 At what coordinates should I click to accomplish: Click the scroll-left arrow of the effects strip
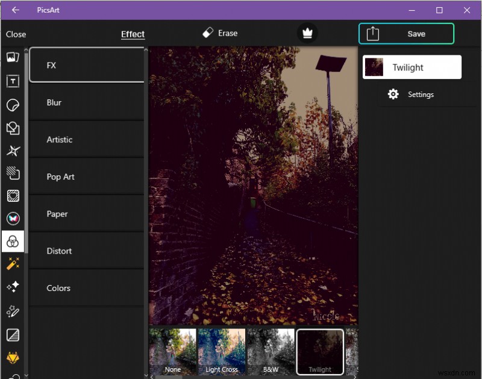click(152, 377)
